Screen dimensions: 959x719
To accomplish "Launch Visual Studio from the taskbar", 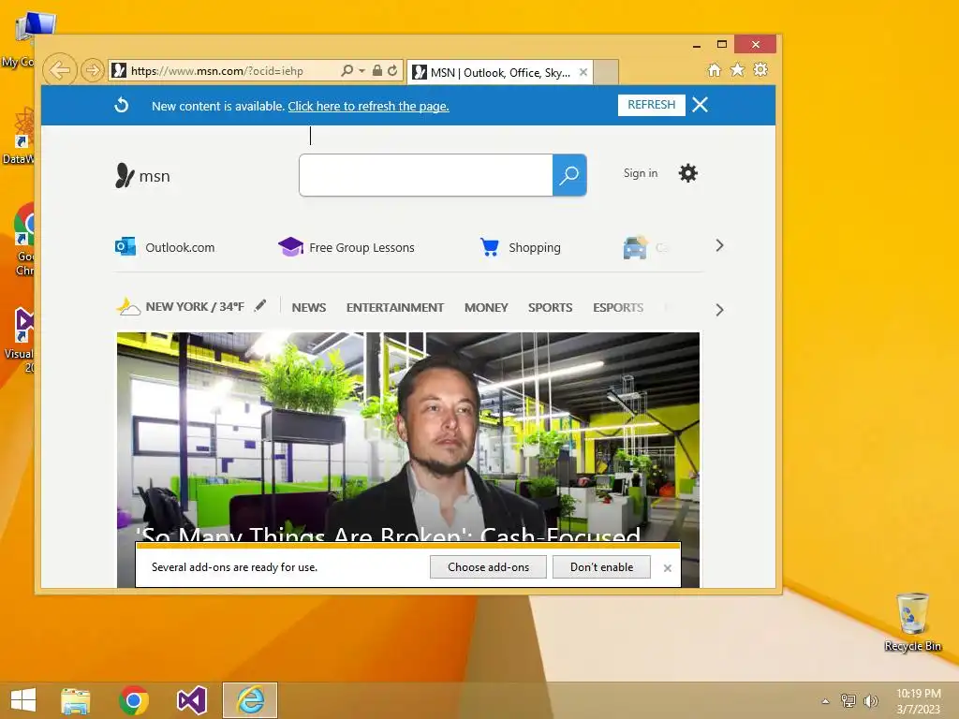I will click(x=191, y=700).
